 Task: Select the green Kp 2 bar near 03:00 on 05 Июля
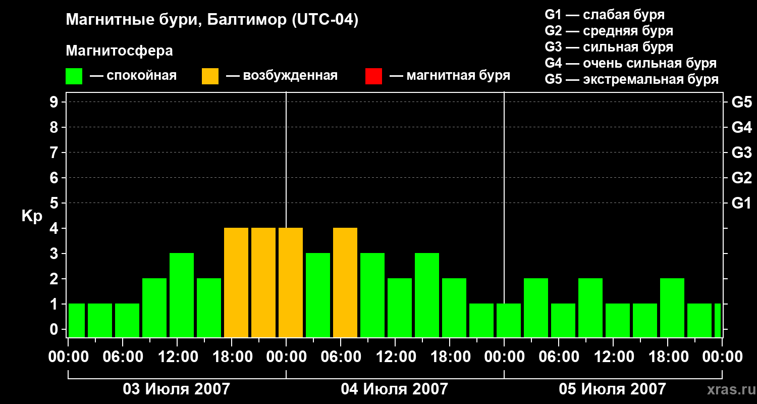(x=536, y=308)
